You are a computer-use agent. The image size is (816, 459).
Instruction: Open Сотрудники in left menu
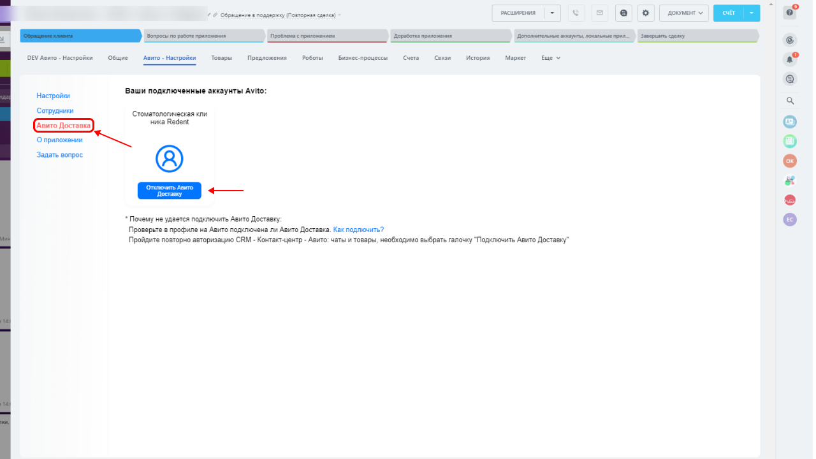[55, 111]
